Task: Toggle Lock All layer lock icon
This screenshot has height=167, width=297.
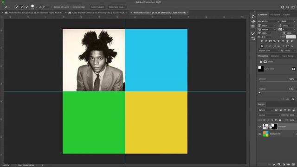Action: 280,120
